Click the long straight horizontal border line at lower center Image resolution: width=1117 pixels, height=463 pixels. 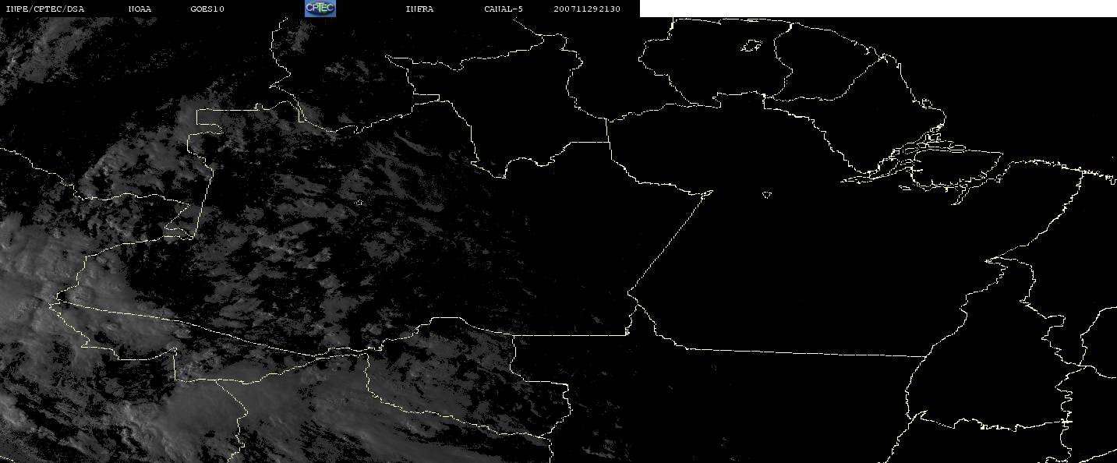point(803,352)
